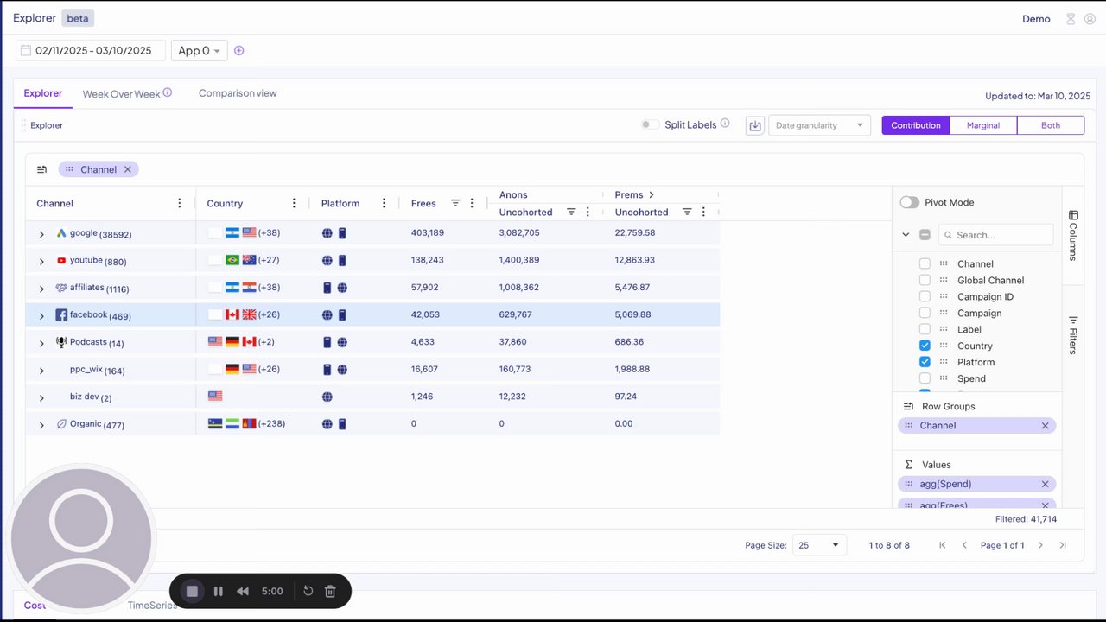Click the Prems Uncohorted filter icon
This screenshot has width=1106, height=622.
tap(687, 212)
